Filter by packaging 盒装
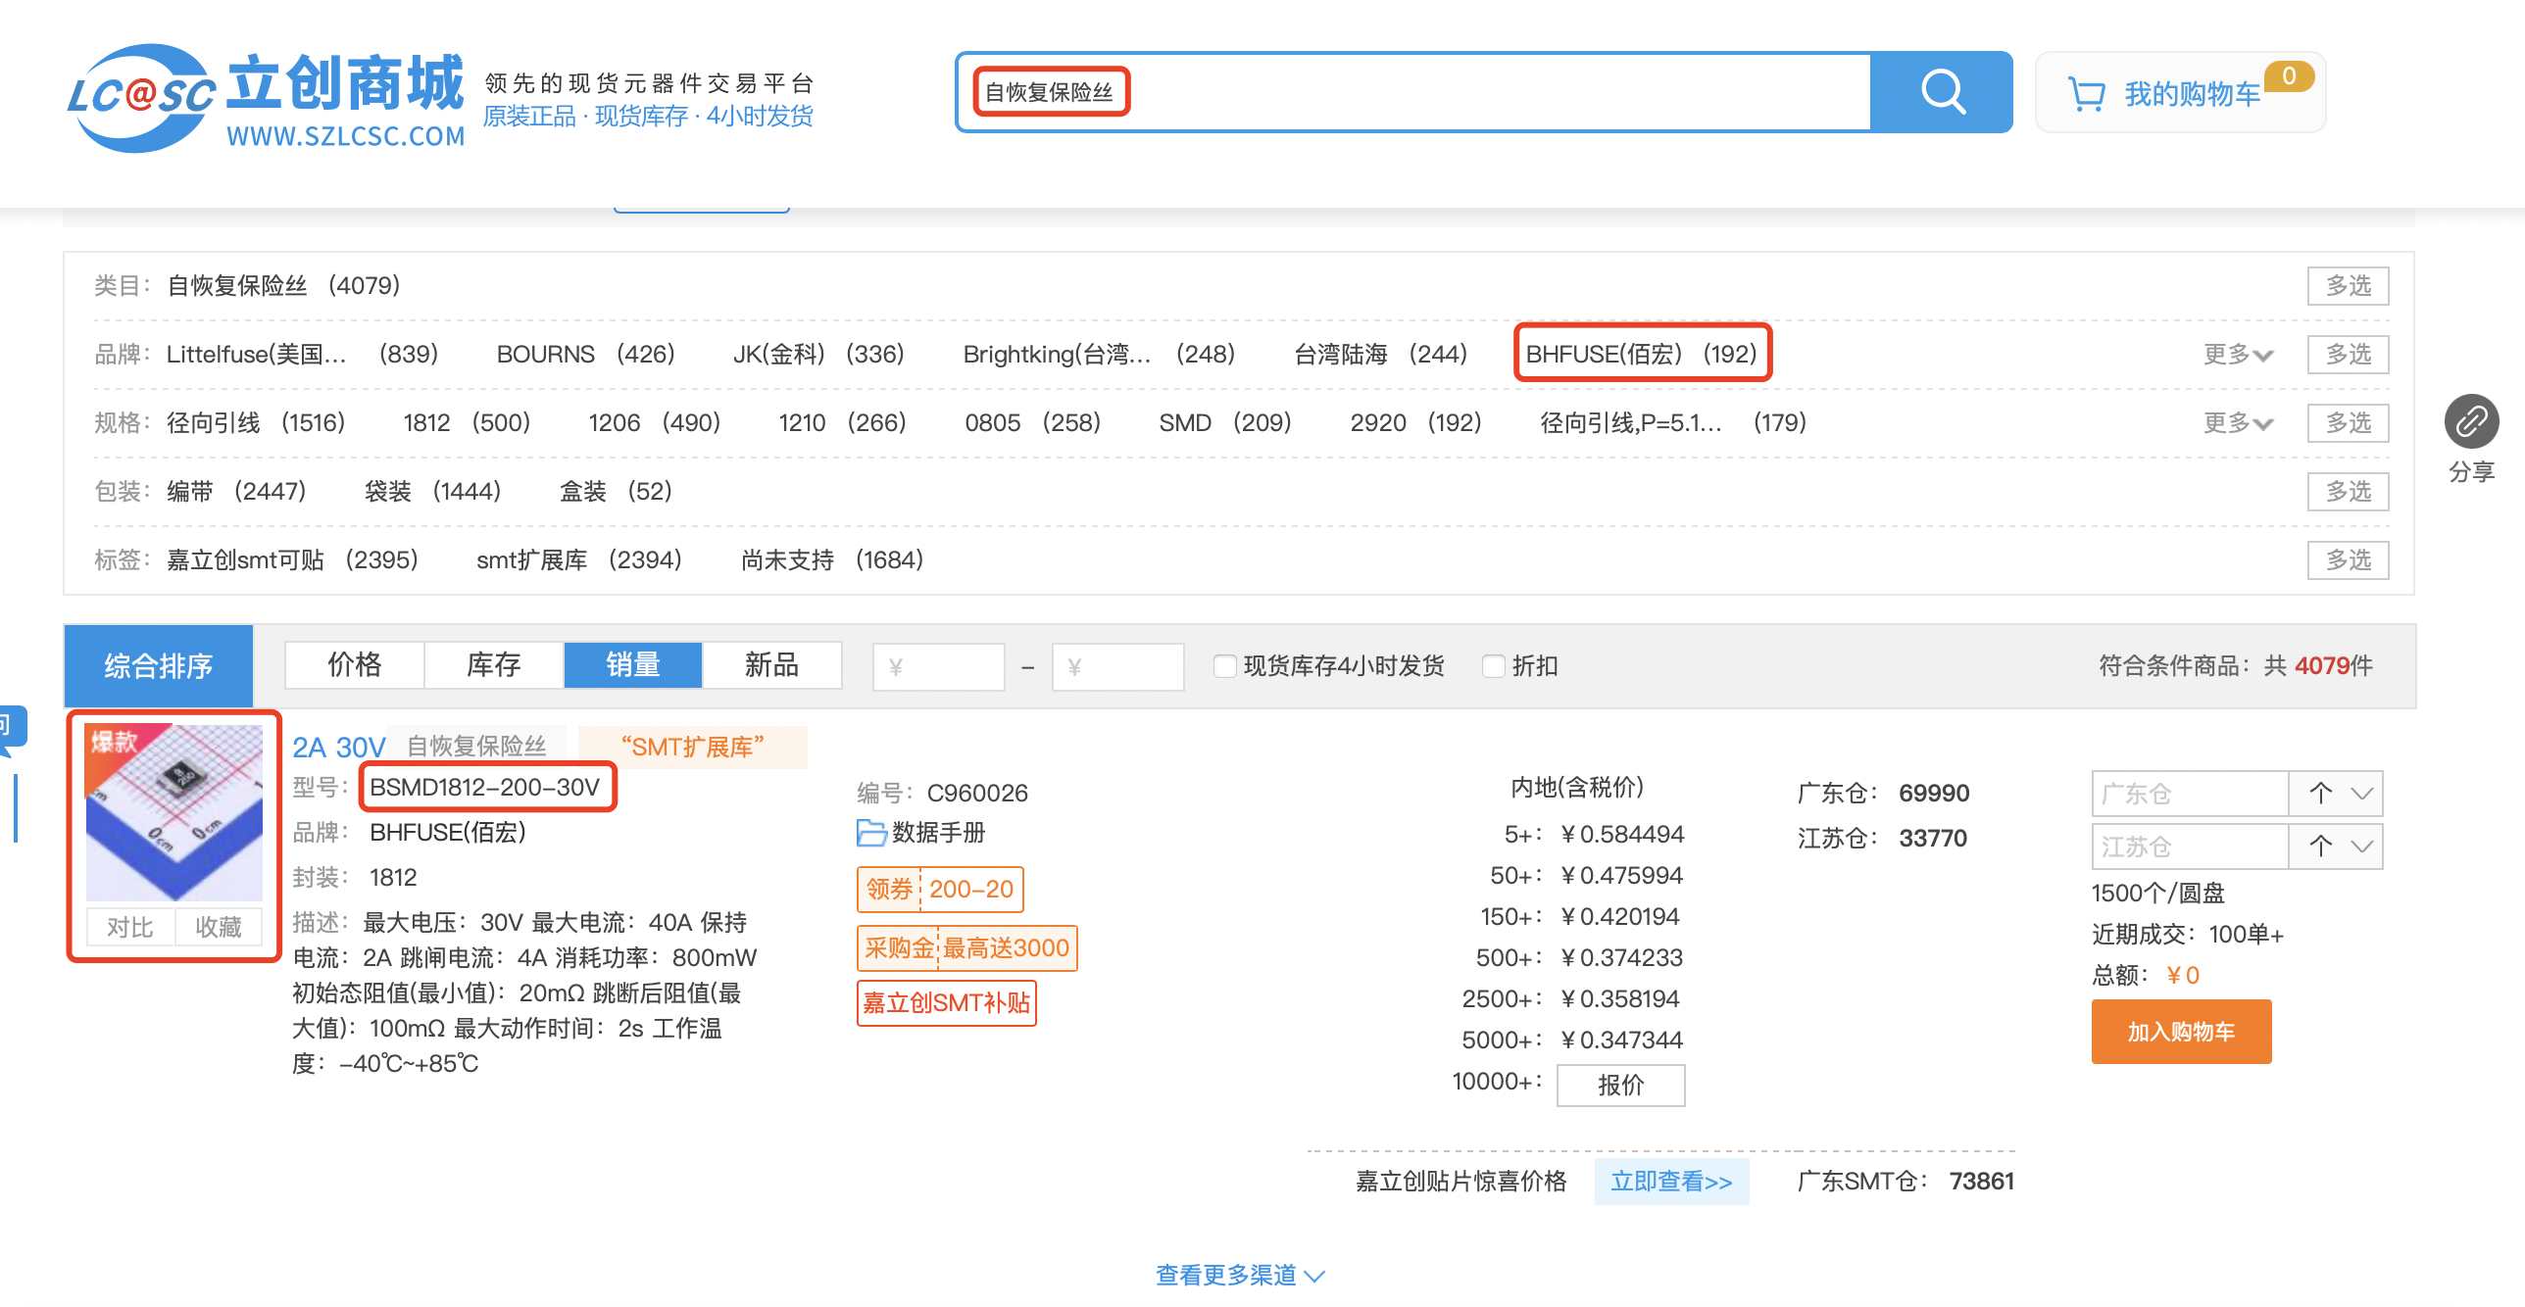 point(616,491)
